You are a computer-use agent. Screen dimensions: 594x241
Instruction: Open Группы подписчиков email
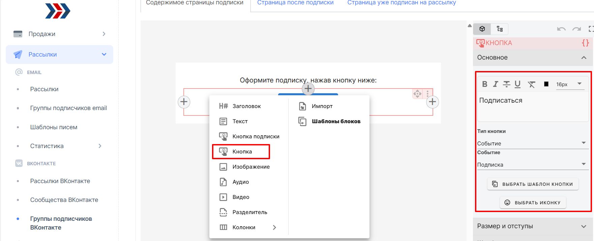(68, 108)
